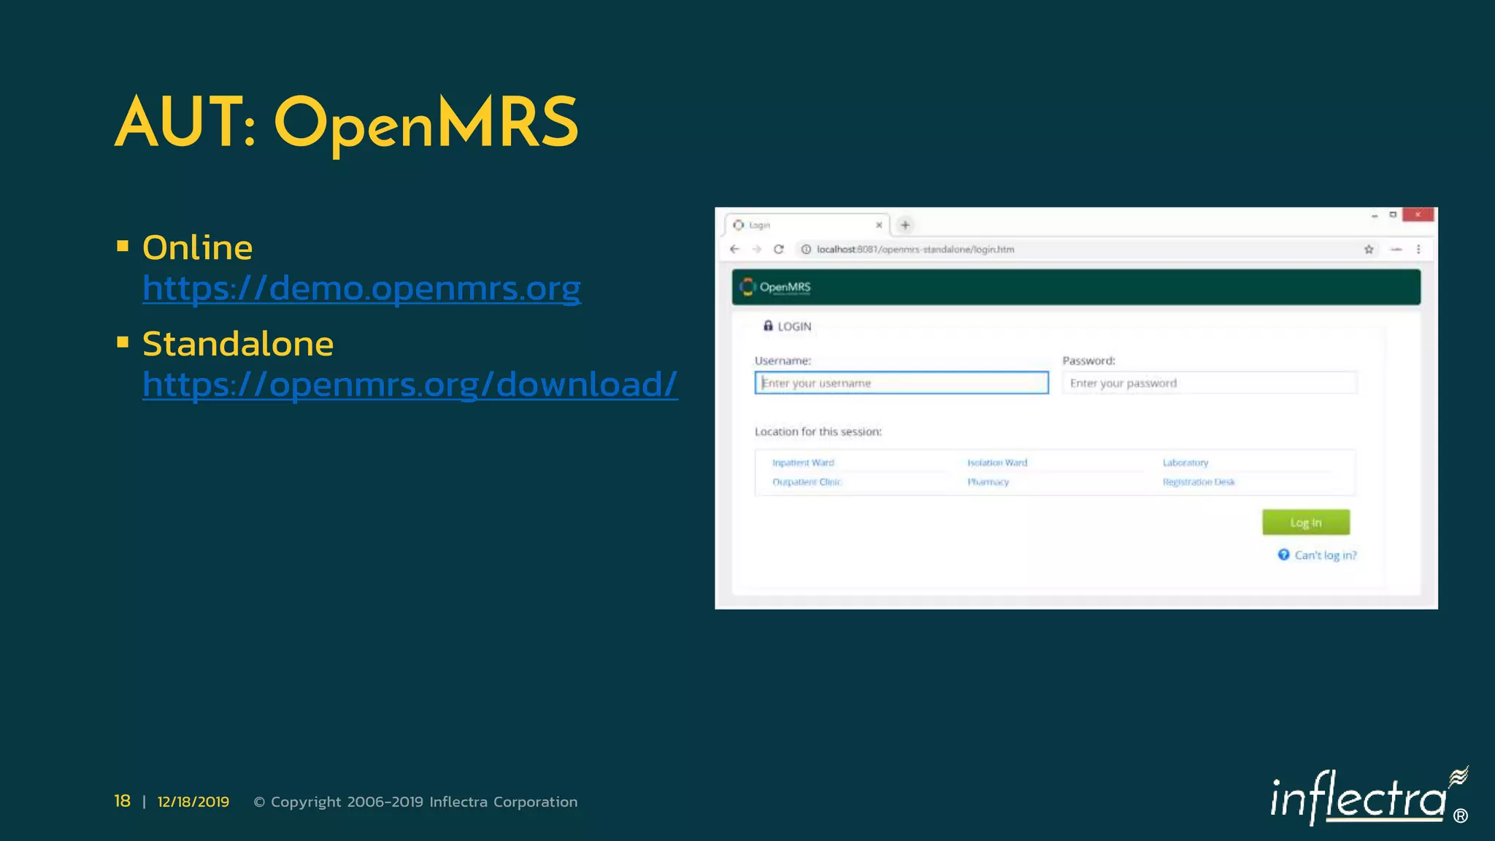Select Inpatient Ward location
The width and height of the screenshot is (1495, 841).
click(803, 463)
